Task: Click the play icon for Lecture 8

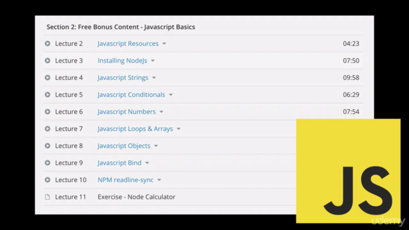Action: coord(47,146)
